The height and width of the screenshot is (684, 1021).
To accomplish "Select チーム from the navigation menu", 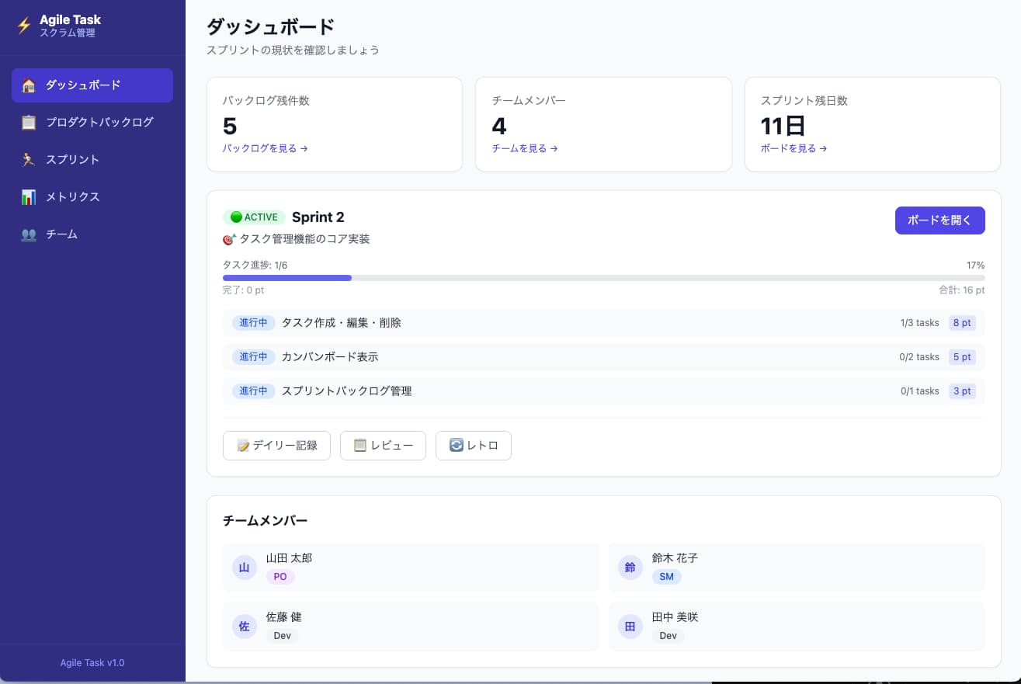I will click(63, 234).
